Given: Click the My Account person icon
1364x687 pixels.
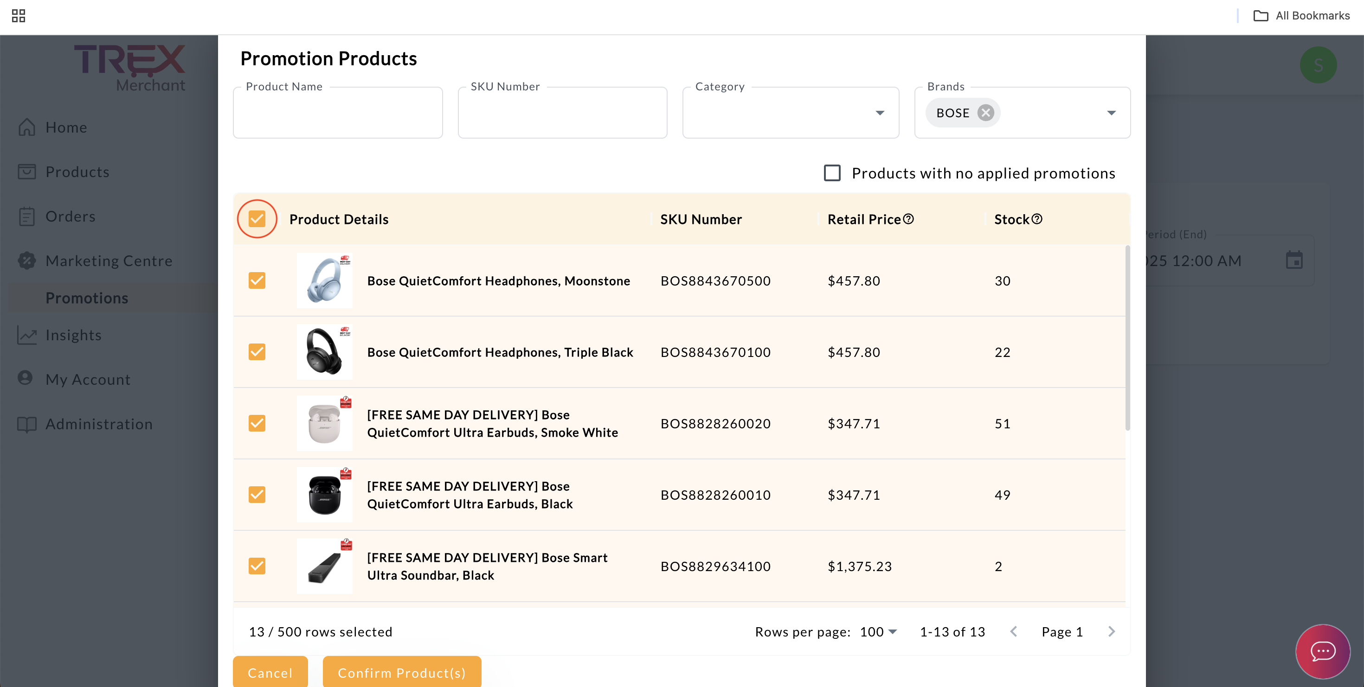Looking at the screenshot, I should pos(25,378).
